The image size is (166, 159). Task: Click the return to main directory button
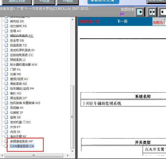coord(17,2)
